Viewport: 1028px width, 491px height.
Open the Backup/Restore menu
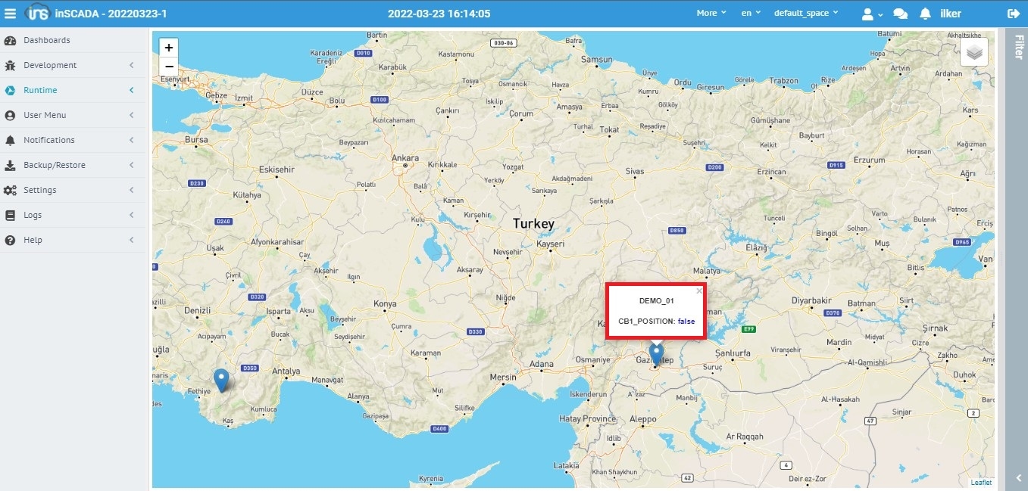[54, 165]
